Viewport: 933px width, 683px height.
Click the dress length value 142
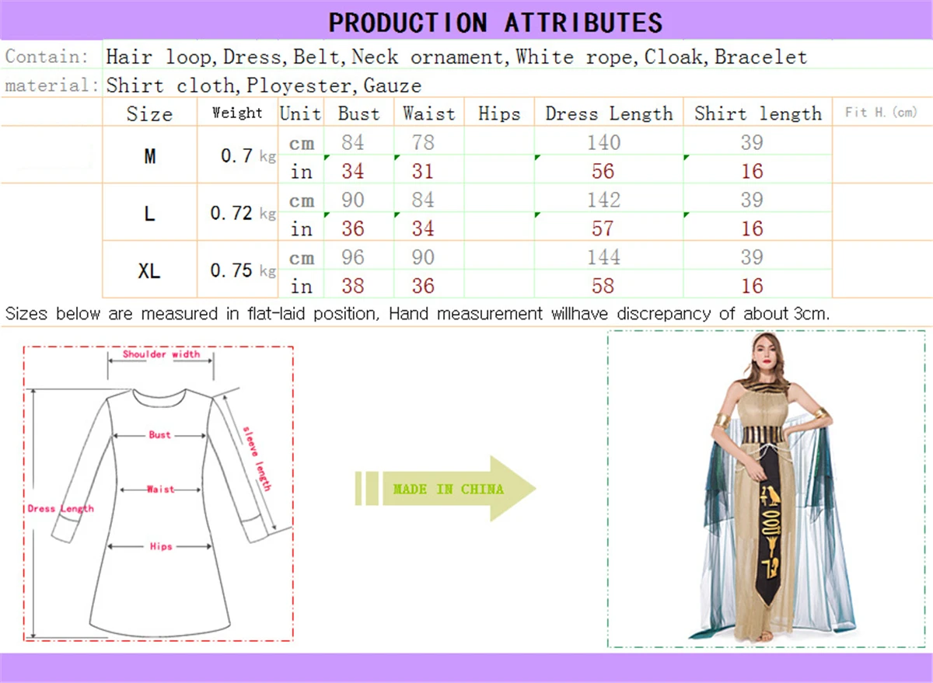click(x=603, y=200)
